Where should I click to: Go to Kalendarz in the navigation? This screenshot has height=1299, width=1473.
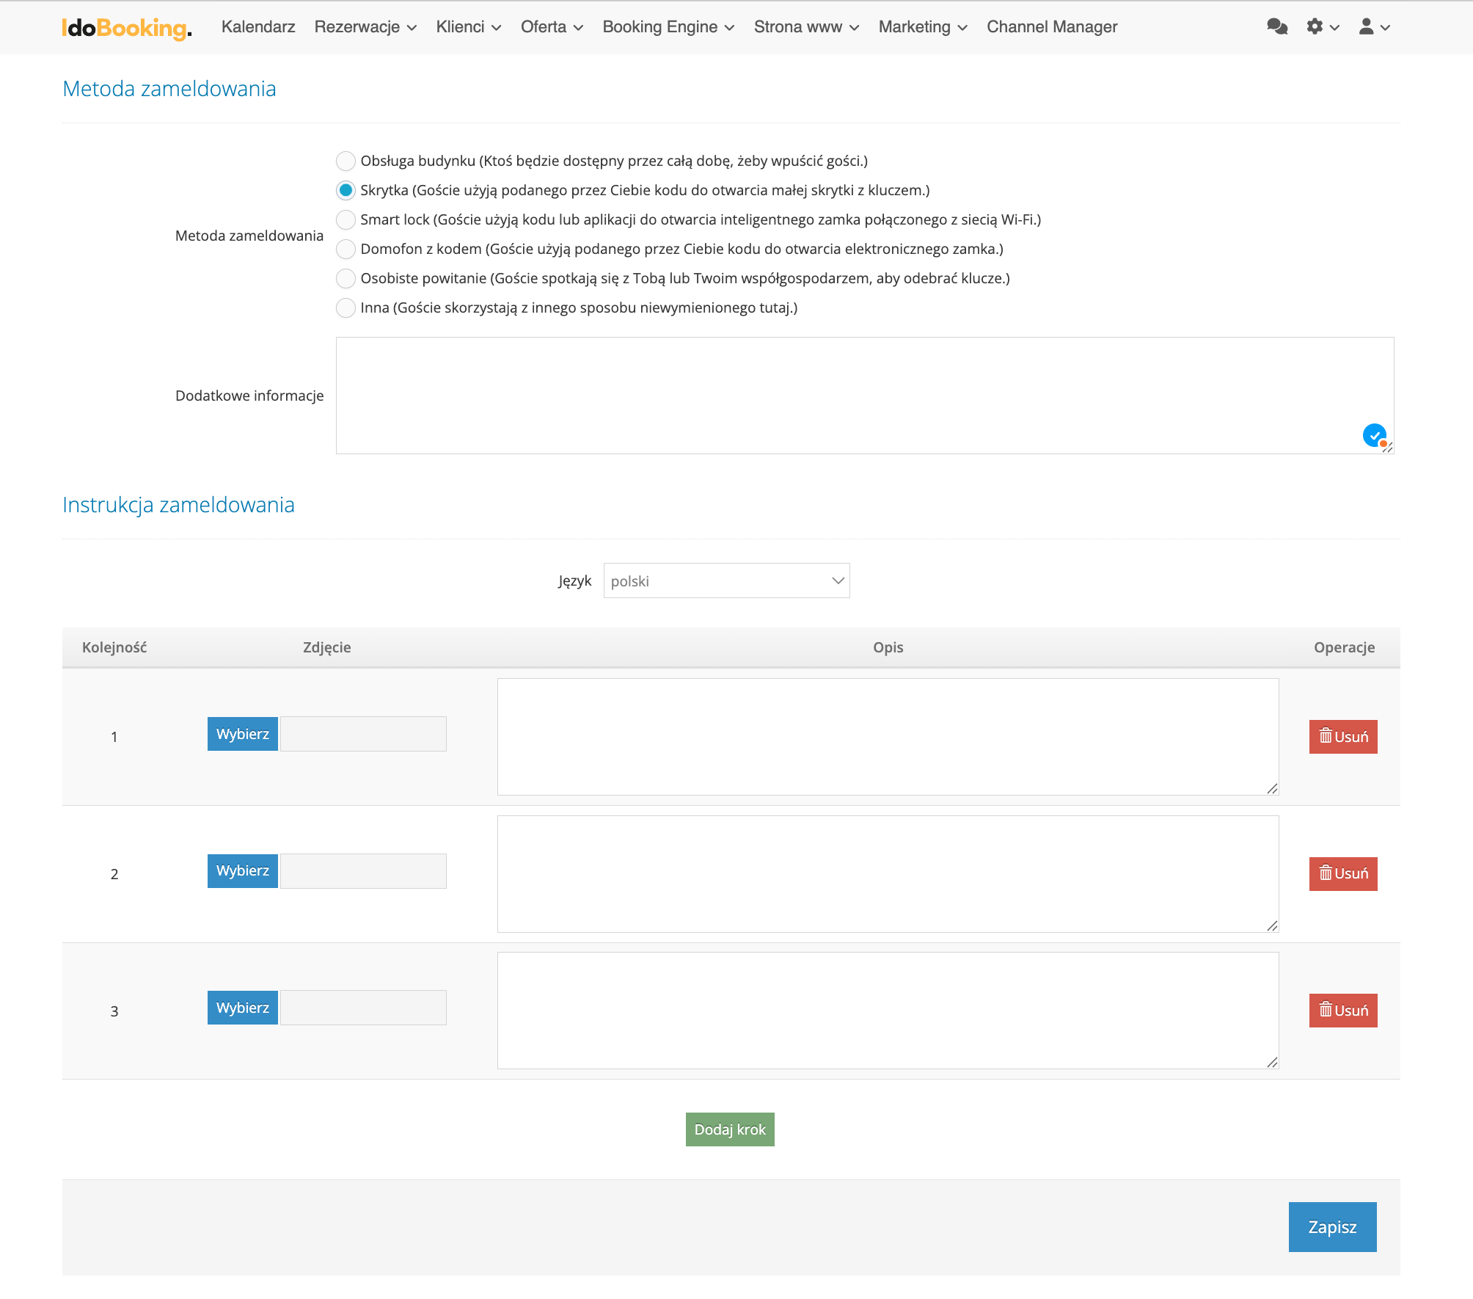258,27
